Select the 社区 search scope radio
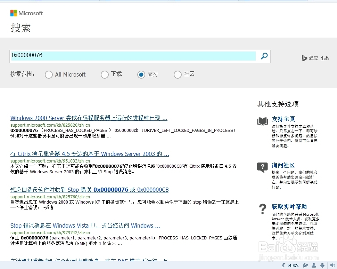This screenshot has height=269, width=337. 178,75
